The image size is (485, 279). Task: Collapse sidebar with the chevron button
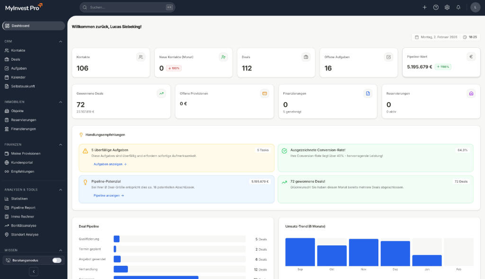tap(33, 271)
